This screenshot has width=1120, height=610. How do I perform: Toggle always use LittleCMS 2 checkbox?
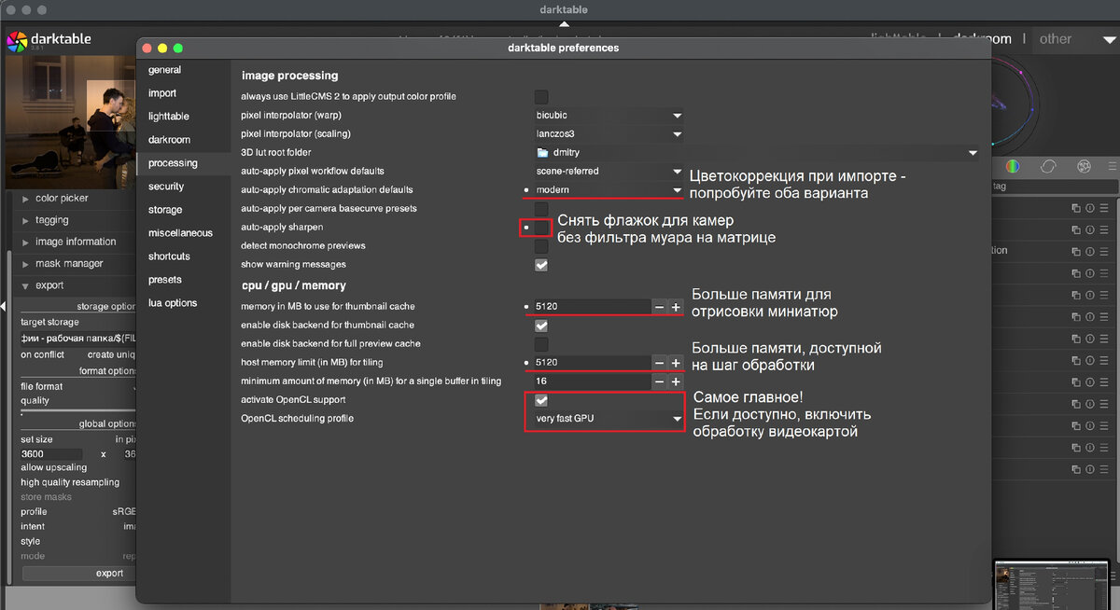coord(541,97)
